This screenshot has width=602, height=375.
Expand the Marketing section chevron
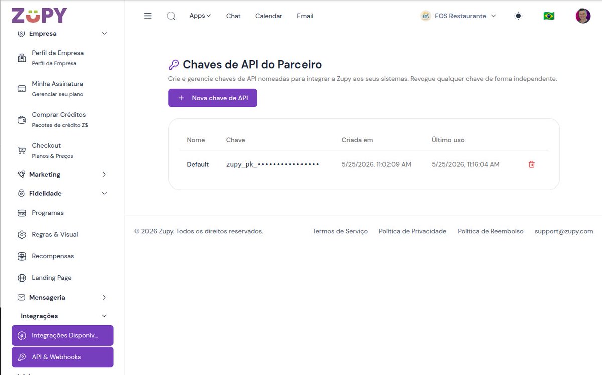(104, 174)
